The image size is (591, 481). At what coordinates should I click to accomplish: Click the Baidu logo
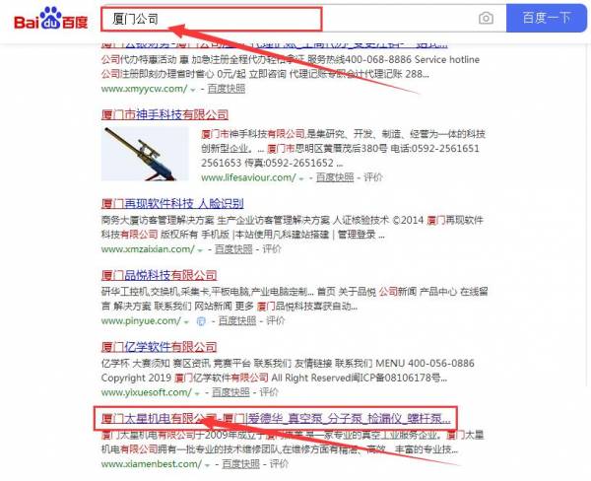tap(51, 19)
